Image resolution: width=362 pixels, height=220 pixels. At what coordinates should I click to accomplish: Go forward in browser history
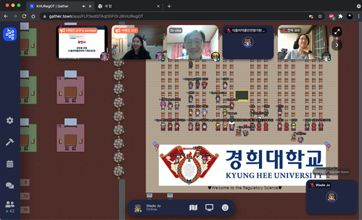(15, 16)
